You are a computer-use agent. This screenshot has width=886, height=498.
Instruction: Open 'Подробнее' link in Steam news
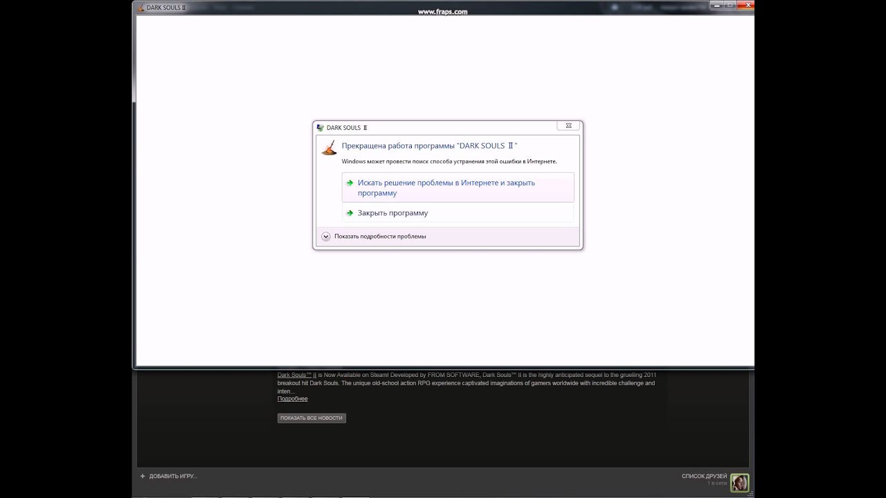coord(293,399)
